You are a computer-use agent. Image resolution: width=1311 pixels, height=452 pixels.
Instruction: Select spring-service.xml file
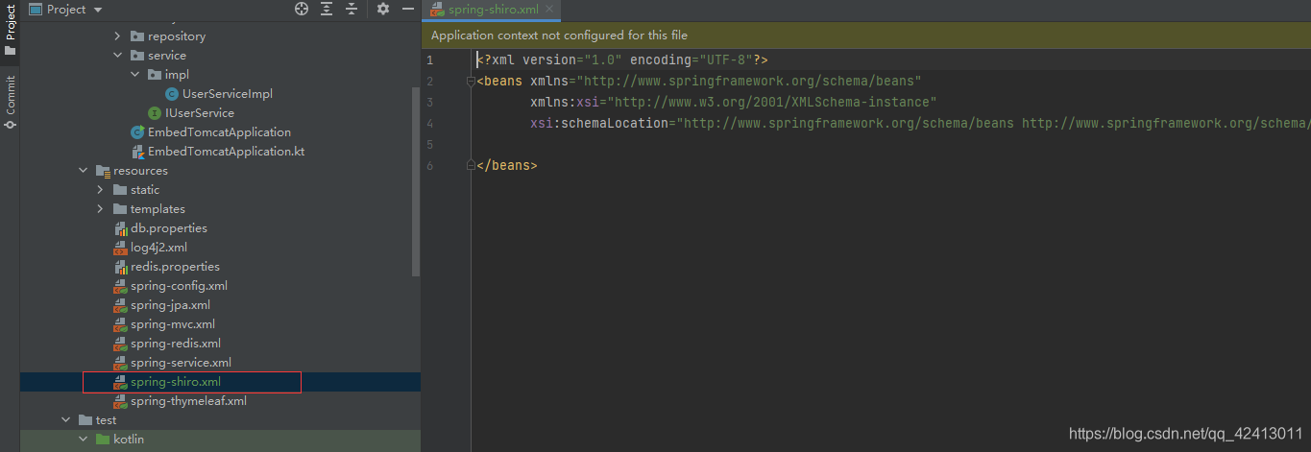coord(181,362)
